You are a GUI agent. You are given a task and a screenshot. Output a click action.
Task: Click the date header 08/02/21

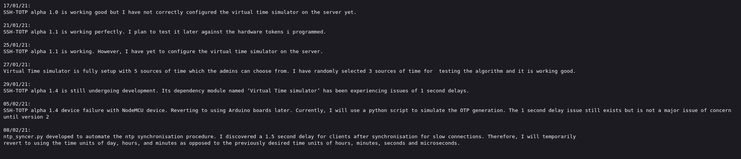(x=17, y=130)
